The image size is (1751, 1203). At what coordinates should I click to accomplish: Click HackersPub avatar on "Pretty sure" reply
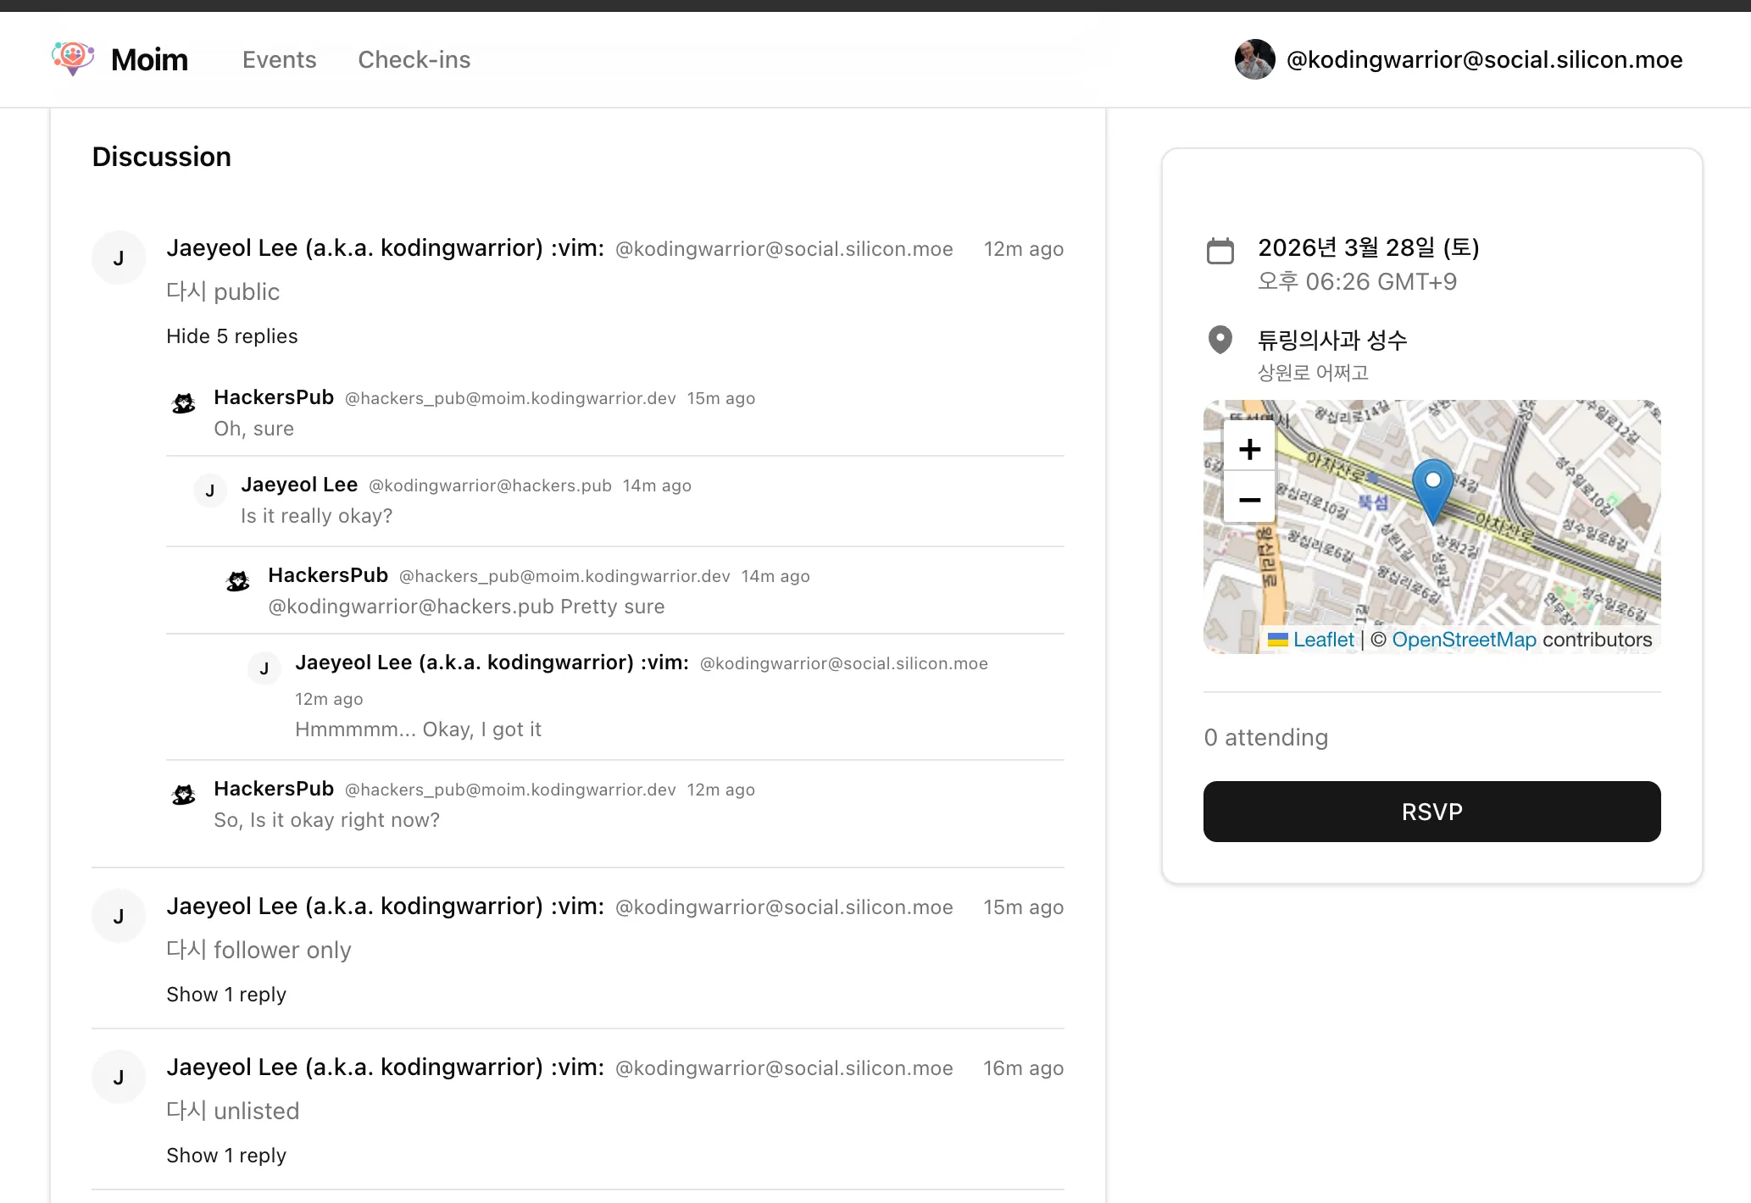click(x=238, y=581)
